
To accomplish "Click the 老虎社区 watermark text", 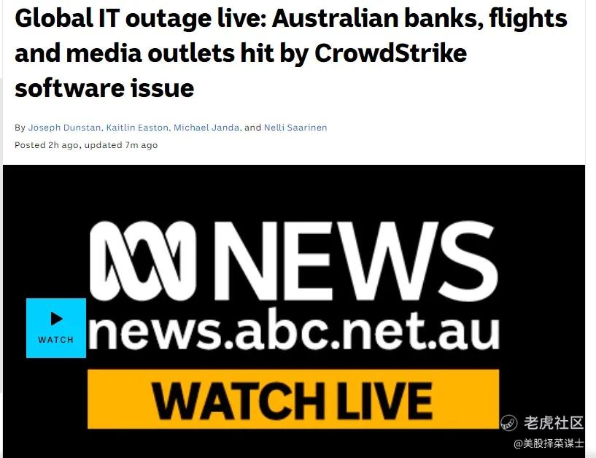I will (554, 423).
